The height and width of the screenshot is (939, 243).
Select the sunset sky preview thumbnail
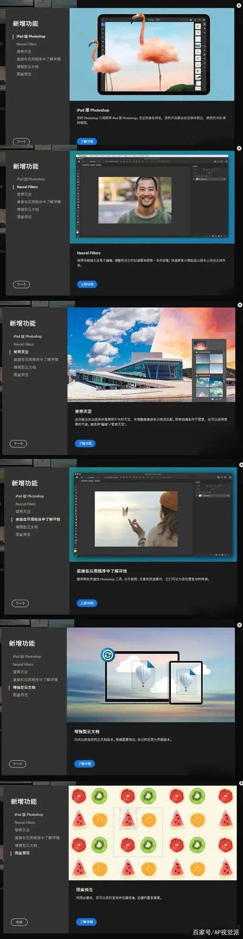pos(200,345)
